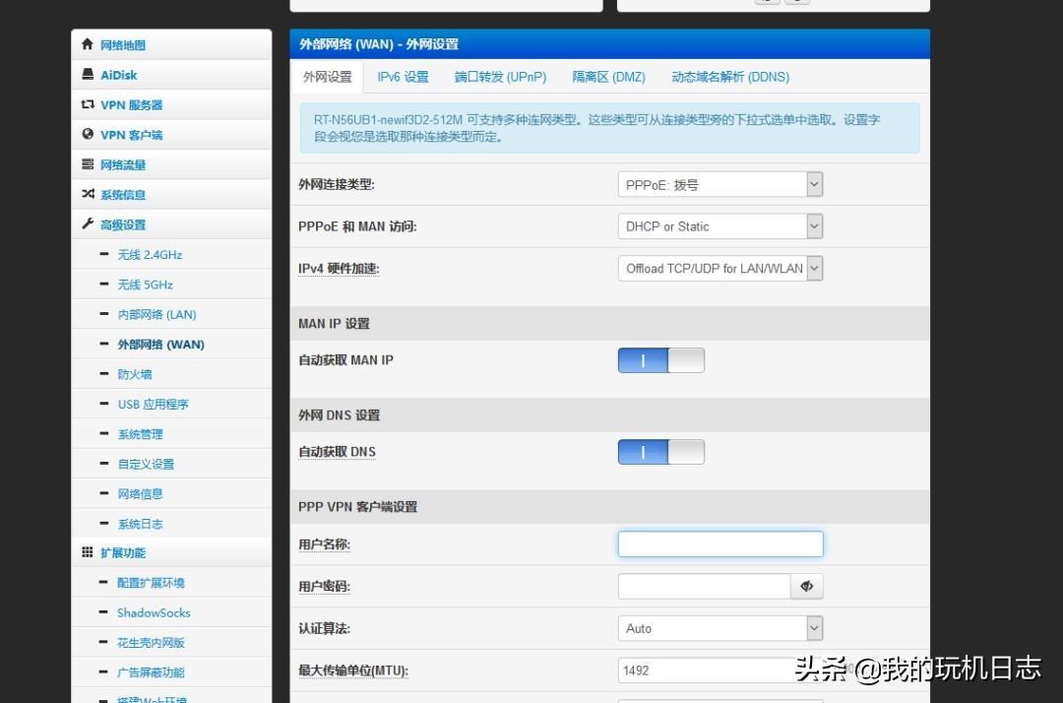Open the 动态域名解析 (DDNS) tab
This screenshot has width=1063, height=703.
click(730, 77)
